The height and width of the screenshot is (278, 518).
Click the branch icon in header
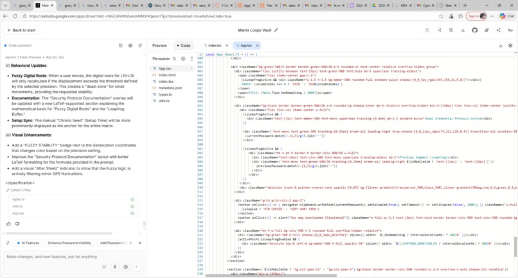click(x=440, y=30)
